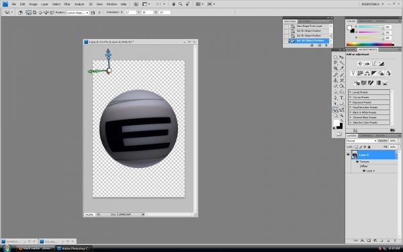Expand the Curves Presets list

[x=351, y=97]
